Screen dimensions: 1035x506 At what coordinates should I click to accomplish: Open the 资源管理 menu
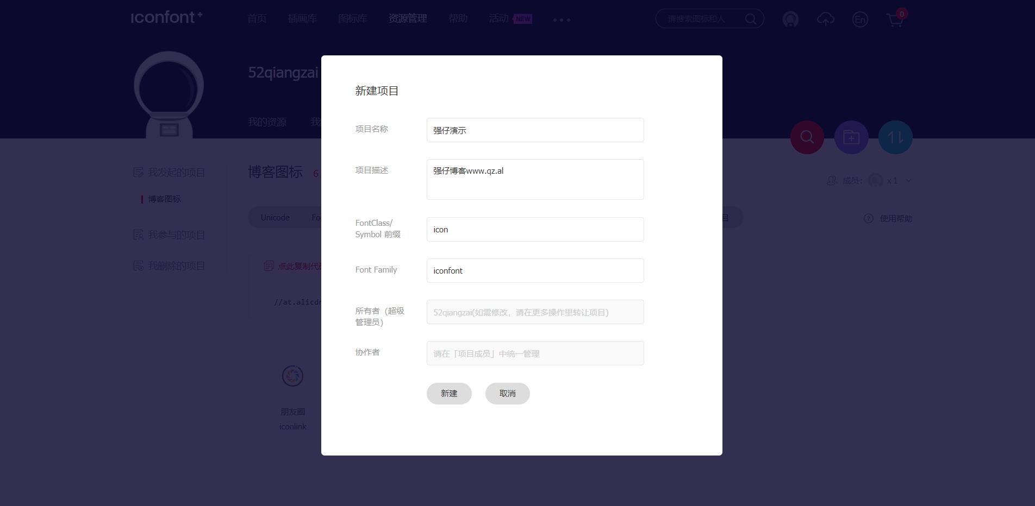click(x=408, y=18)
